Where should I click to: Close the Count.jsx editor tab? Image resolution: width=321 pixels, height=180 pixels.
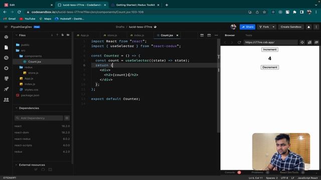pos(177,35)
